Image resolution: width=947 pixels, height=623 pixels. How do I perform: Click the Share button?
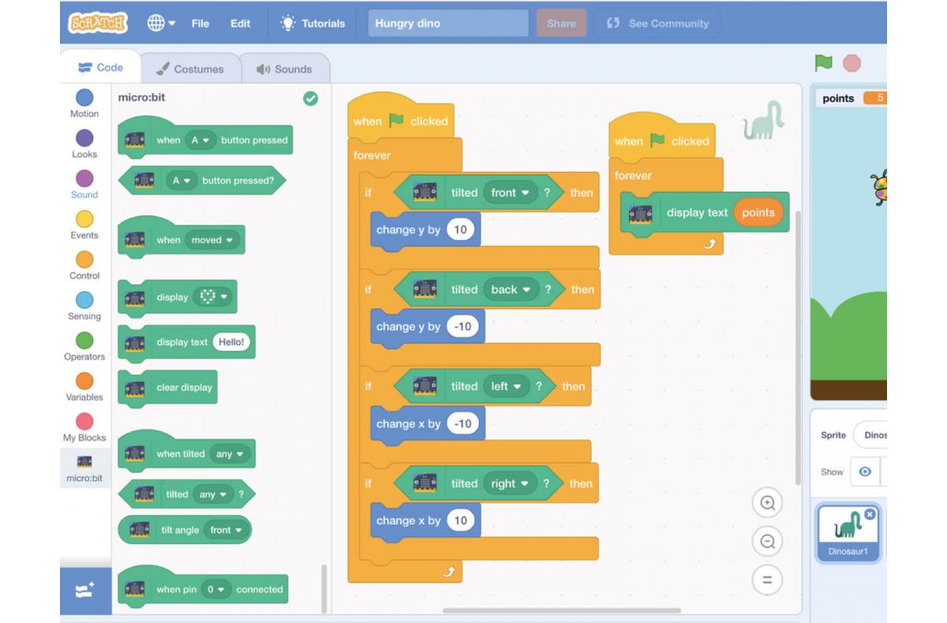(x=561, y=24)
